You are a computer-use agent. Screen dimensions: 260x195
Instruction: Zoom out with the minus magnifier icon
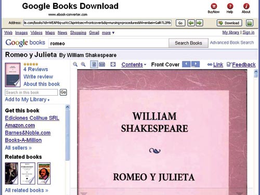[x=75, y=64]
